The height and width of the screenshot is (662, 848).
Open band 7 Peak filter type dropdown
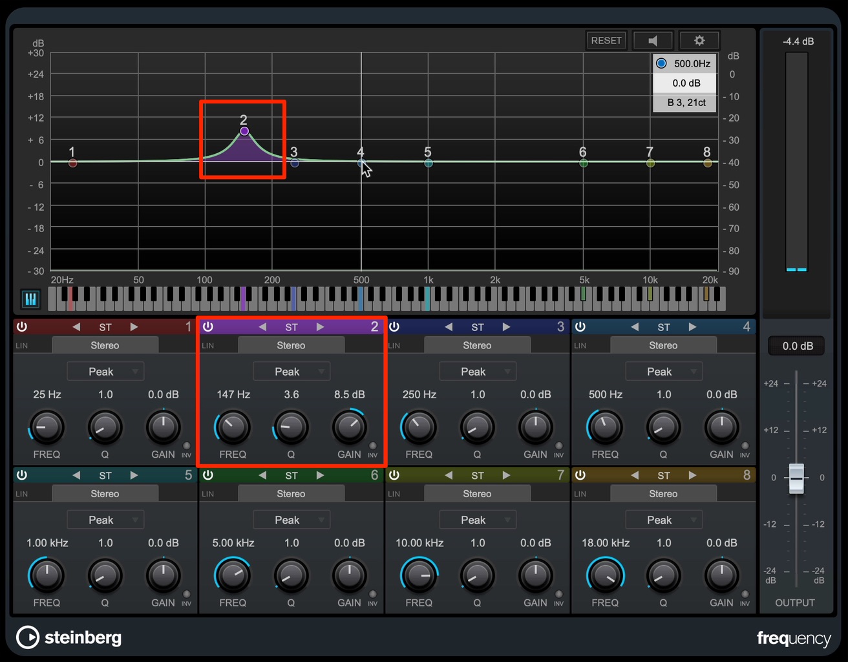(478, 520)
